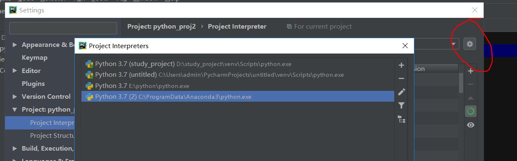This screenshot has width=517, height=161.
Task: Toggle the show early releases eye icon
Action: point(471,125)
